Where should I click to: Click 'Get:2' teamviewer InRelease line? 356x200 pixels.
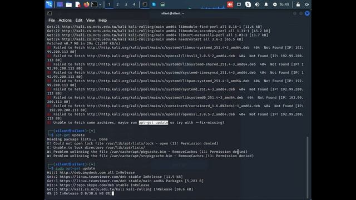(115, 177)
